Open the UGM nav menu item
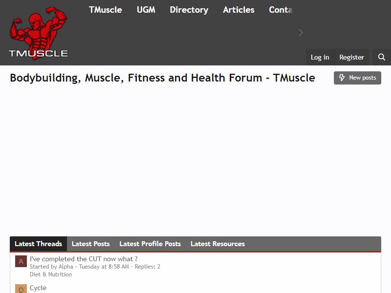 pos(146,10)
